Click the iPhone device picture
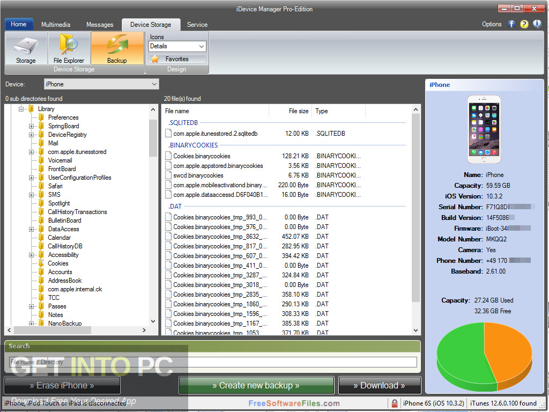549x412 pixels. tap(484, 129)
